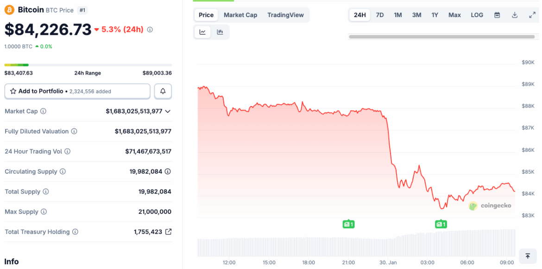Image resolution: width=542 pixels, height=269 pixels.
Task: Switch to the Market Cap chart tab
Action: 240,15
